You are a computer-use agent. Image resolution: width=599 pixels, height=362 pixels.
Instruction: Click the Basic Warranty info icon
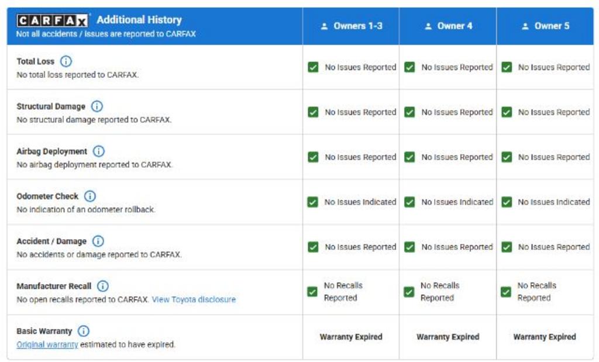[x=83, y=331]
